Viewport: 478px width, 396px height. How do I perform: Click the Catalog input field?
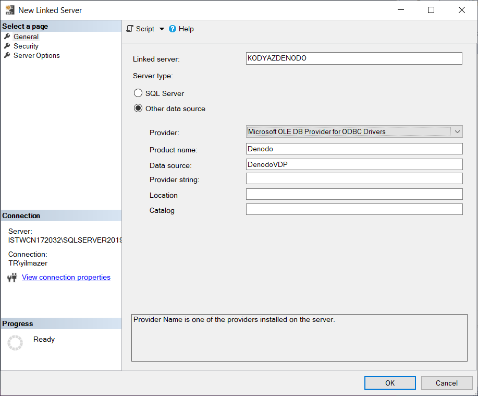tap(354, 209)
